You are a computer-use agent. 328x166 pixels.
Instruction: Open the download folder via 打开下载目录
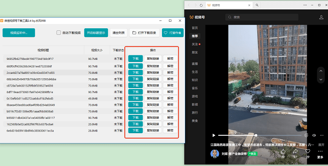click(144, 33)
